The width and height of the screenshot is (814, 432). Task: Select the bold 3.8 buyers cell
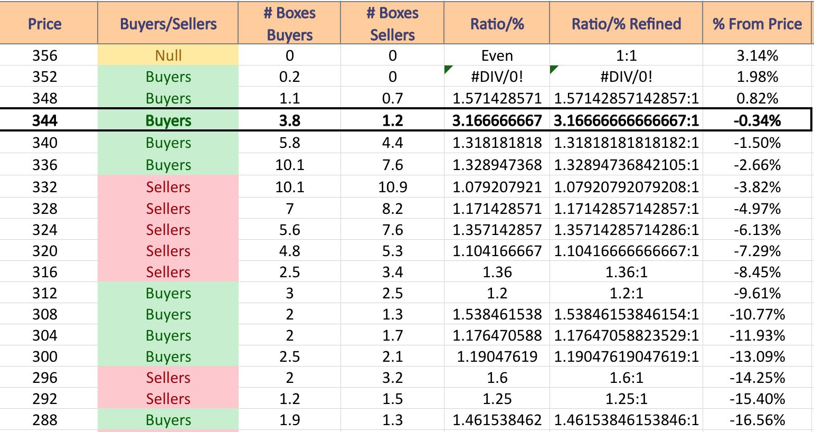[289, 120]
